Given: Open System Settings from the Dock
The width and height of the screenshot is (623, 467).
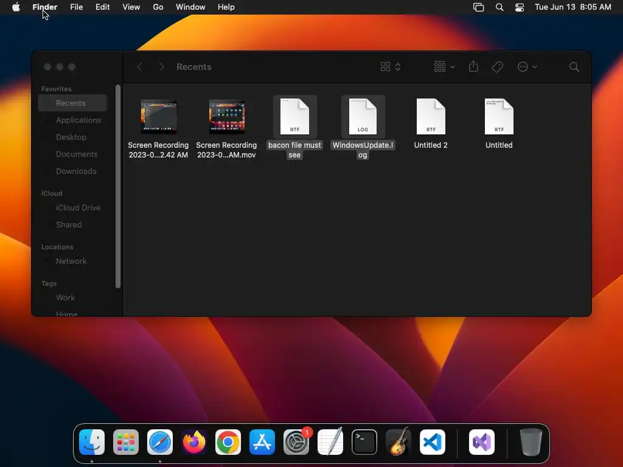Looking at the screenshot, I should [x=296, y=442].
